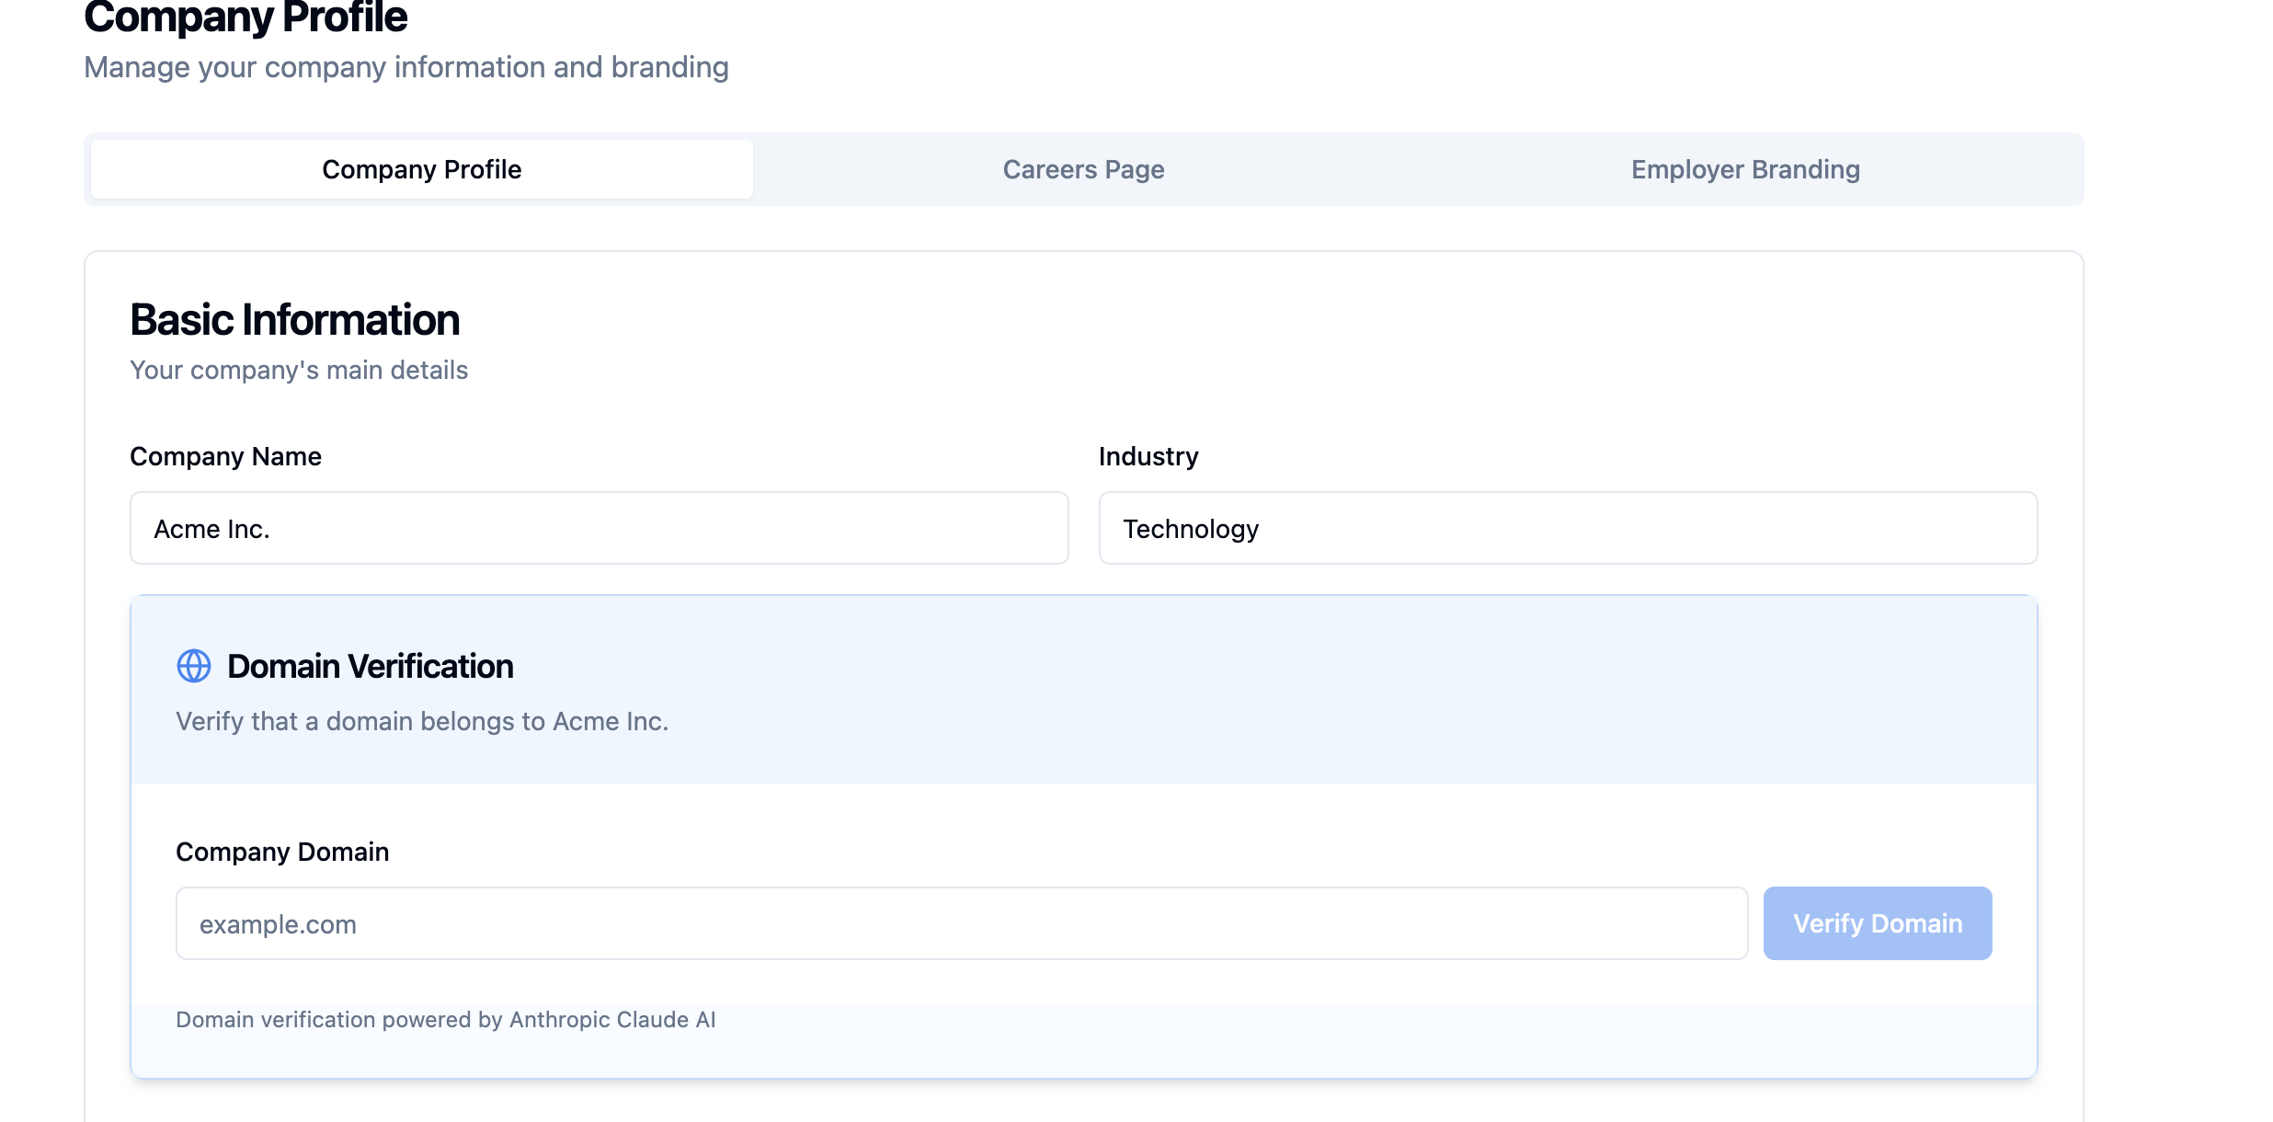The width and height of the screenshot is (2273, 1122).
Task: Click into the Industry text field
Action: coord(1567,528)
